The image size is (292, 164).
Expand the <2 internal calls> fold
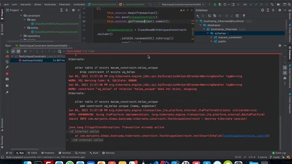84,132
